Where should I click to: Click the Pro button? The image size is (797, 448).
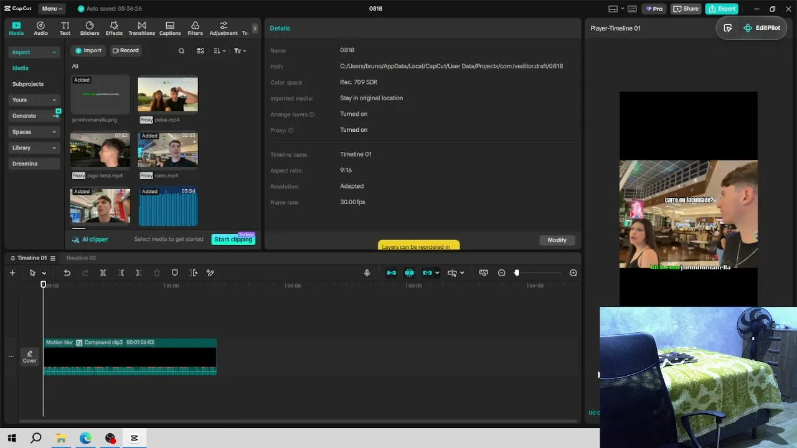coord(654,9)
